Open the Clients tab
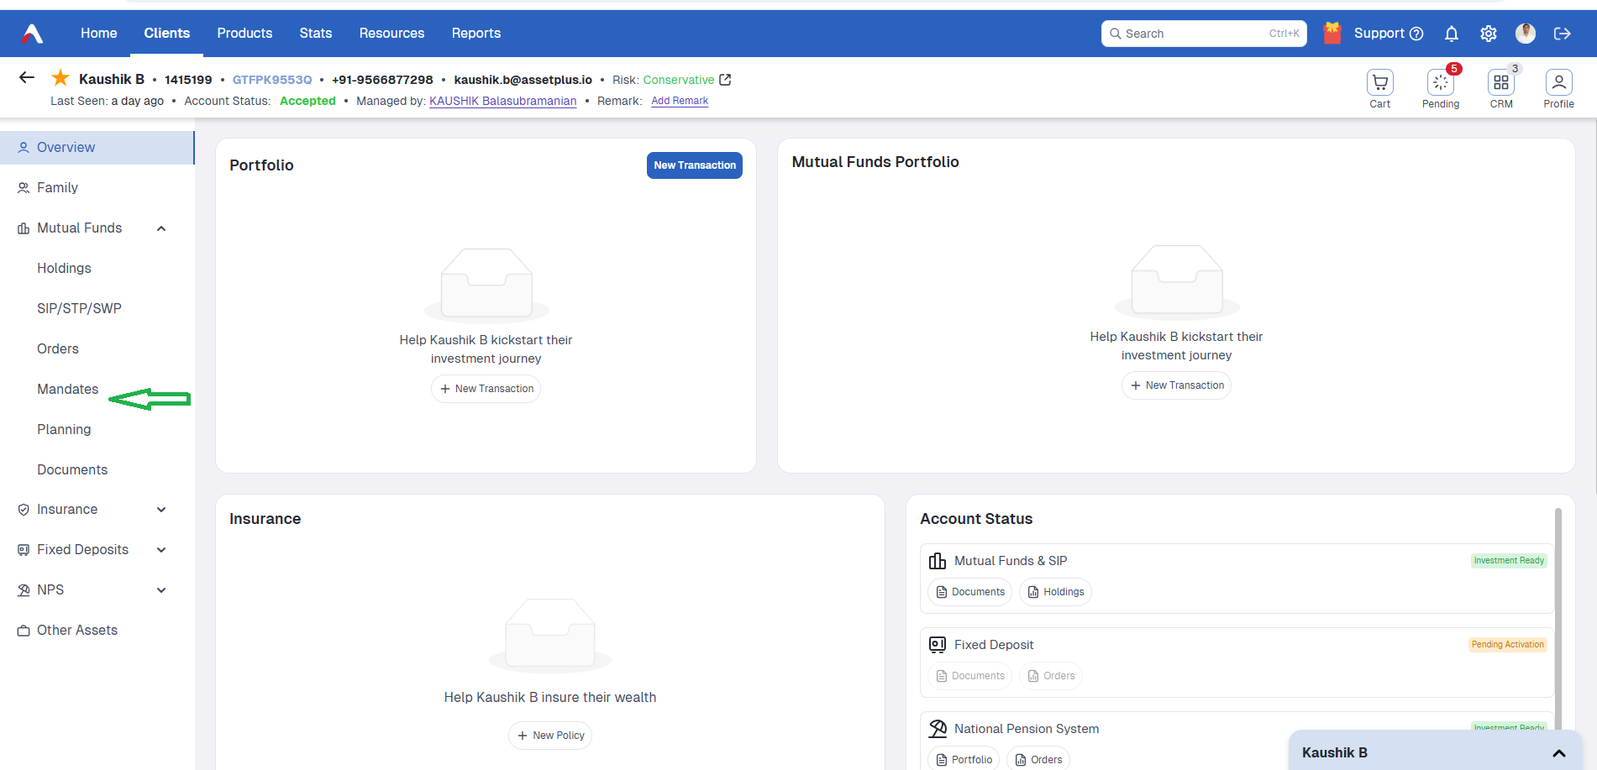Screen dimensions: 1597x770 click(x=167, y=34)
